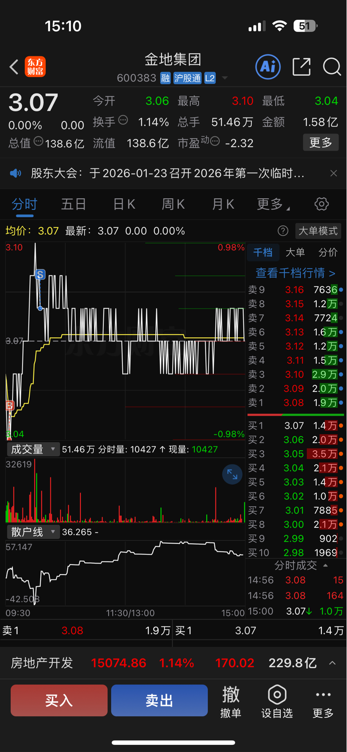This screenshot has width=347, height=752.
Task: Tap the share export icon
Action: 301,67
